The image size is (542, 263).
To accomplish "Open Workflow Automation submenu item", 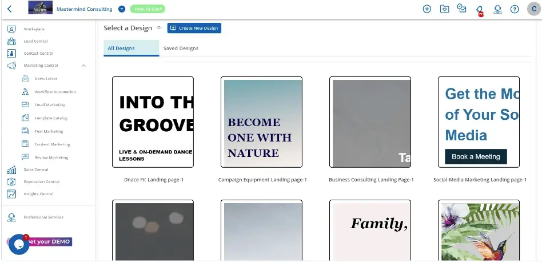I will click(55, 92).
